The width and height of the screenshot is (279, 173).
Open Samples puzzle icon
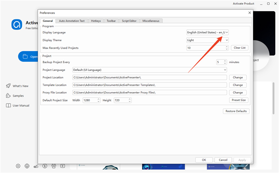(x=8, y=95)
